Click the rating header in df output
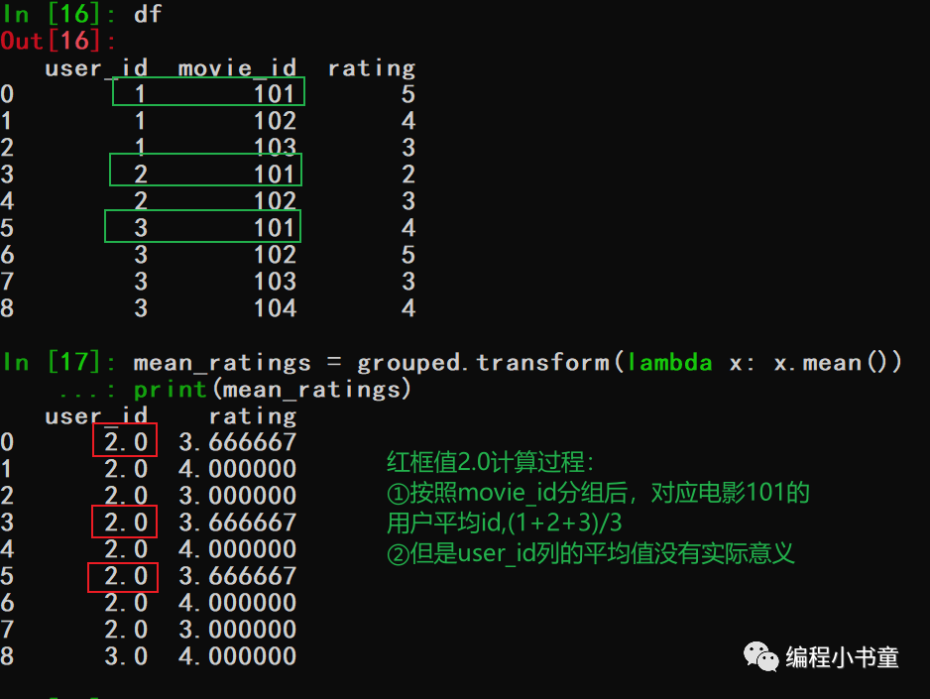Screen dimensions: 930x699 point(372,68)
